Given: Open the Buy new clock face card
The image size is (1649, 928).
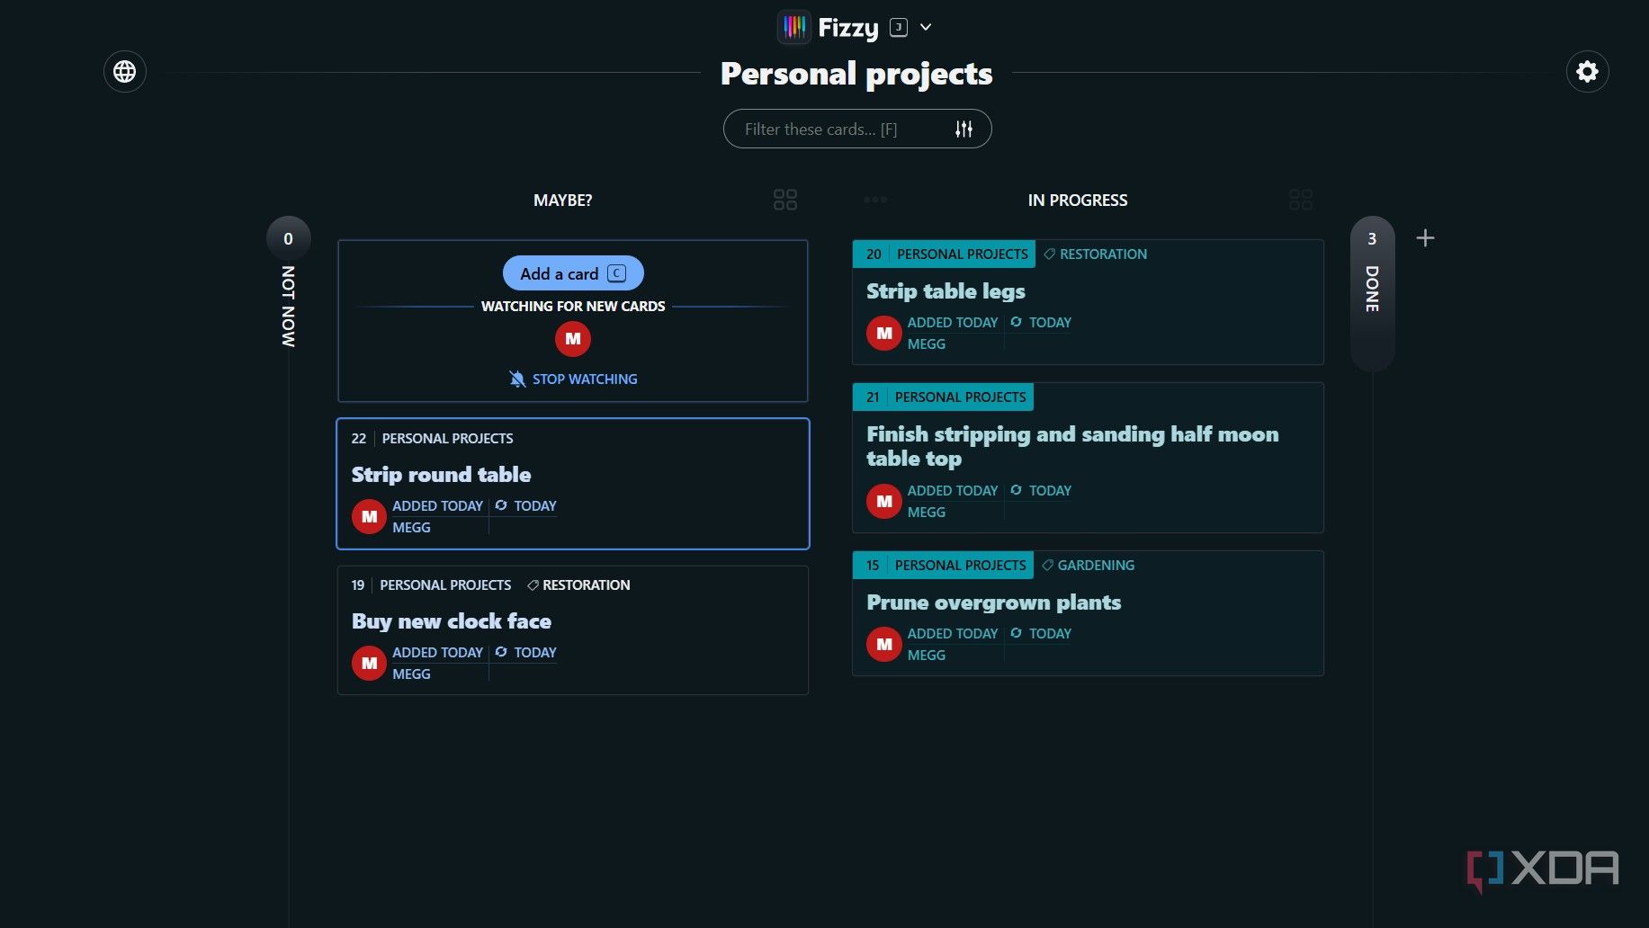Looking at the screenshot, I should click(x=573, y=629).
